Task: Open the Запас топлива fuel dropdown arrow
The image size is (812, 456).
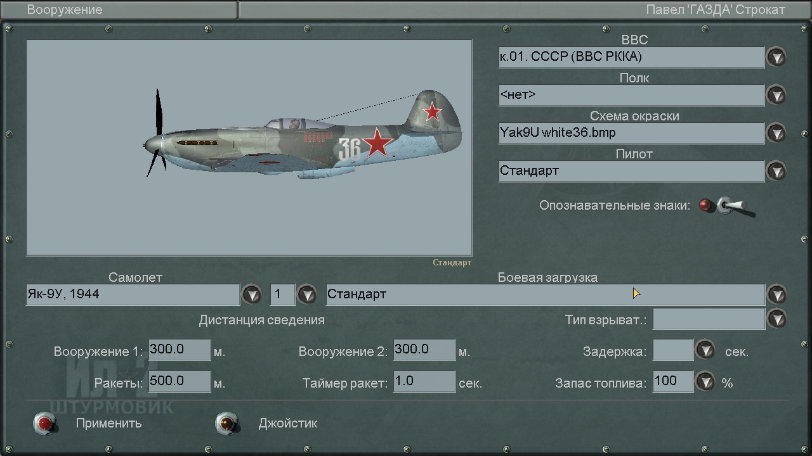Action: 705,382
